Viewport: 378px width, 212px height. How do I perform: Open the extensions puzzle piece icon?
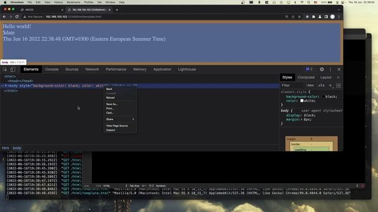coord(314,17)
